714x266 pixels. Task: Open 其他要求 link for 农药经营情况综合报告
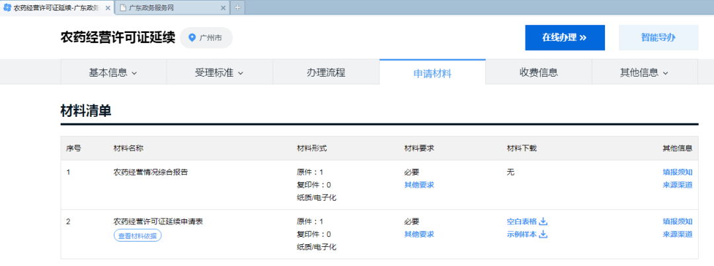(419, 185)
